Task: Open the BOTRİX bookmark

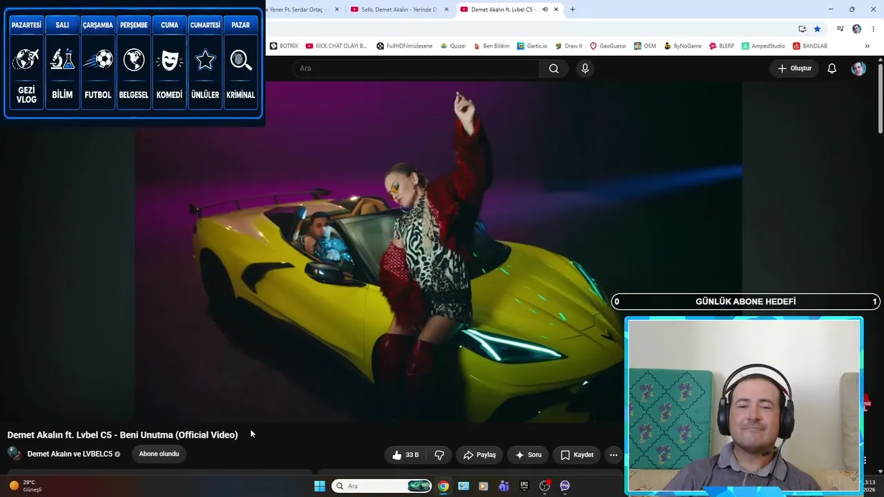Action: point(284,46)
